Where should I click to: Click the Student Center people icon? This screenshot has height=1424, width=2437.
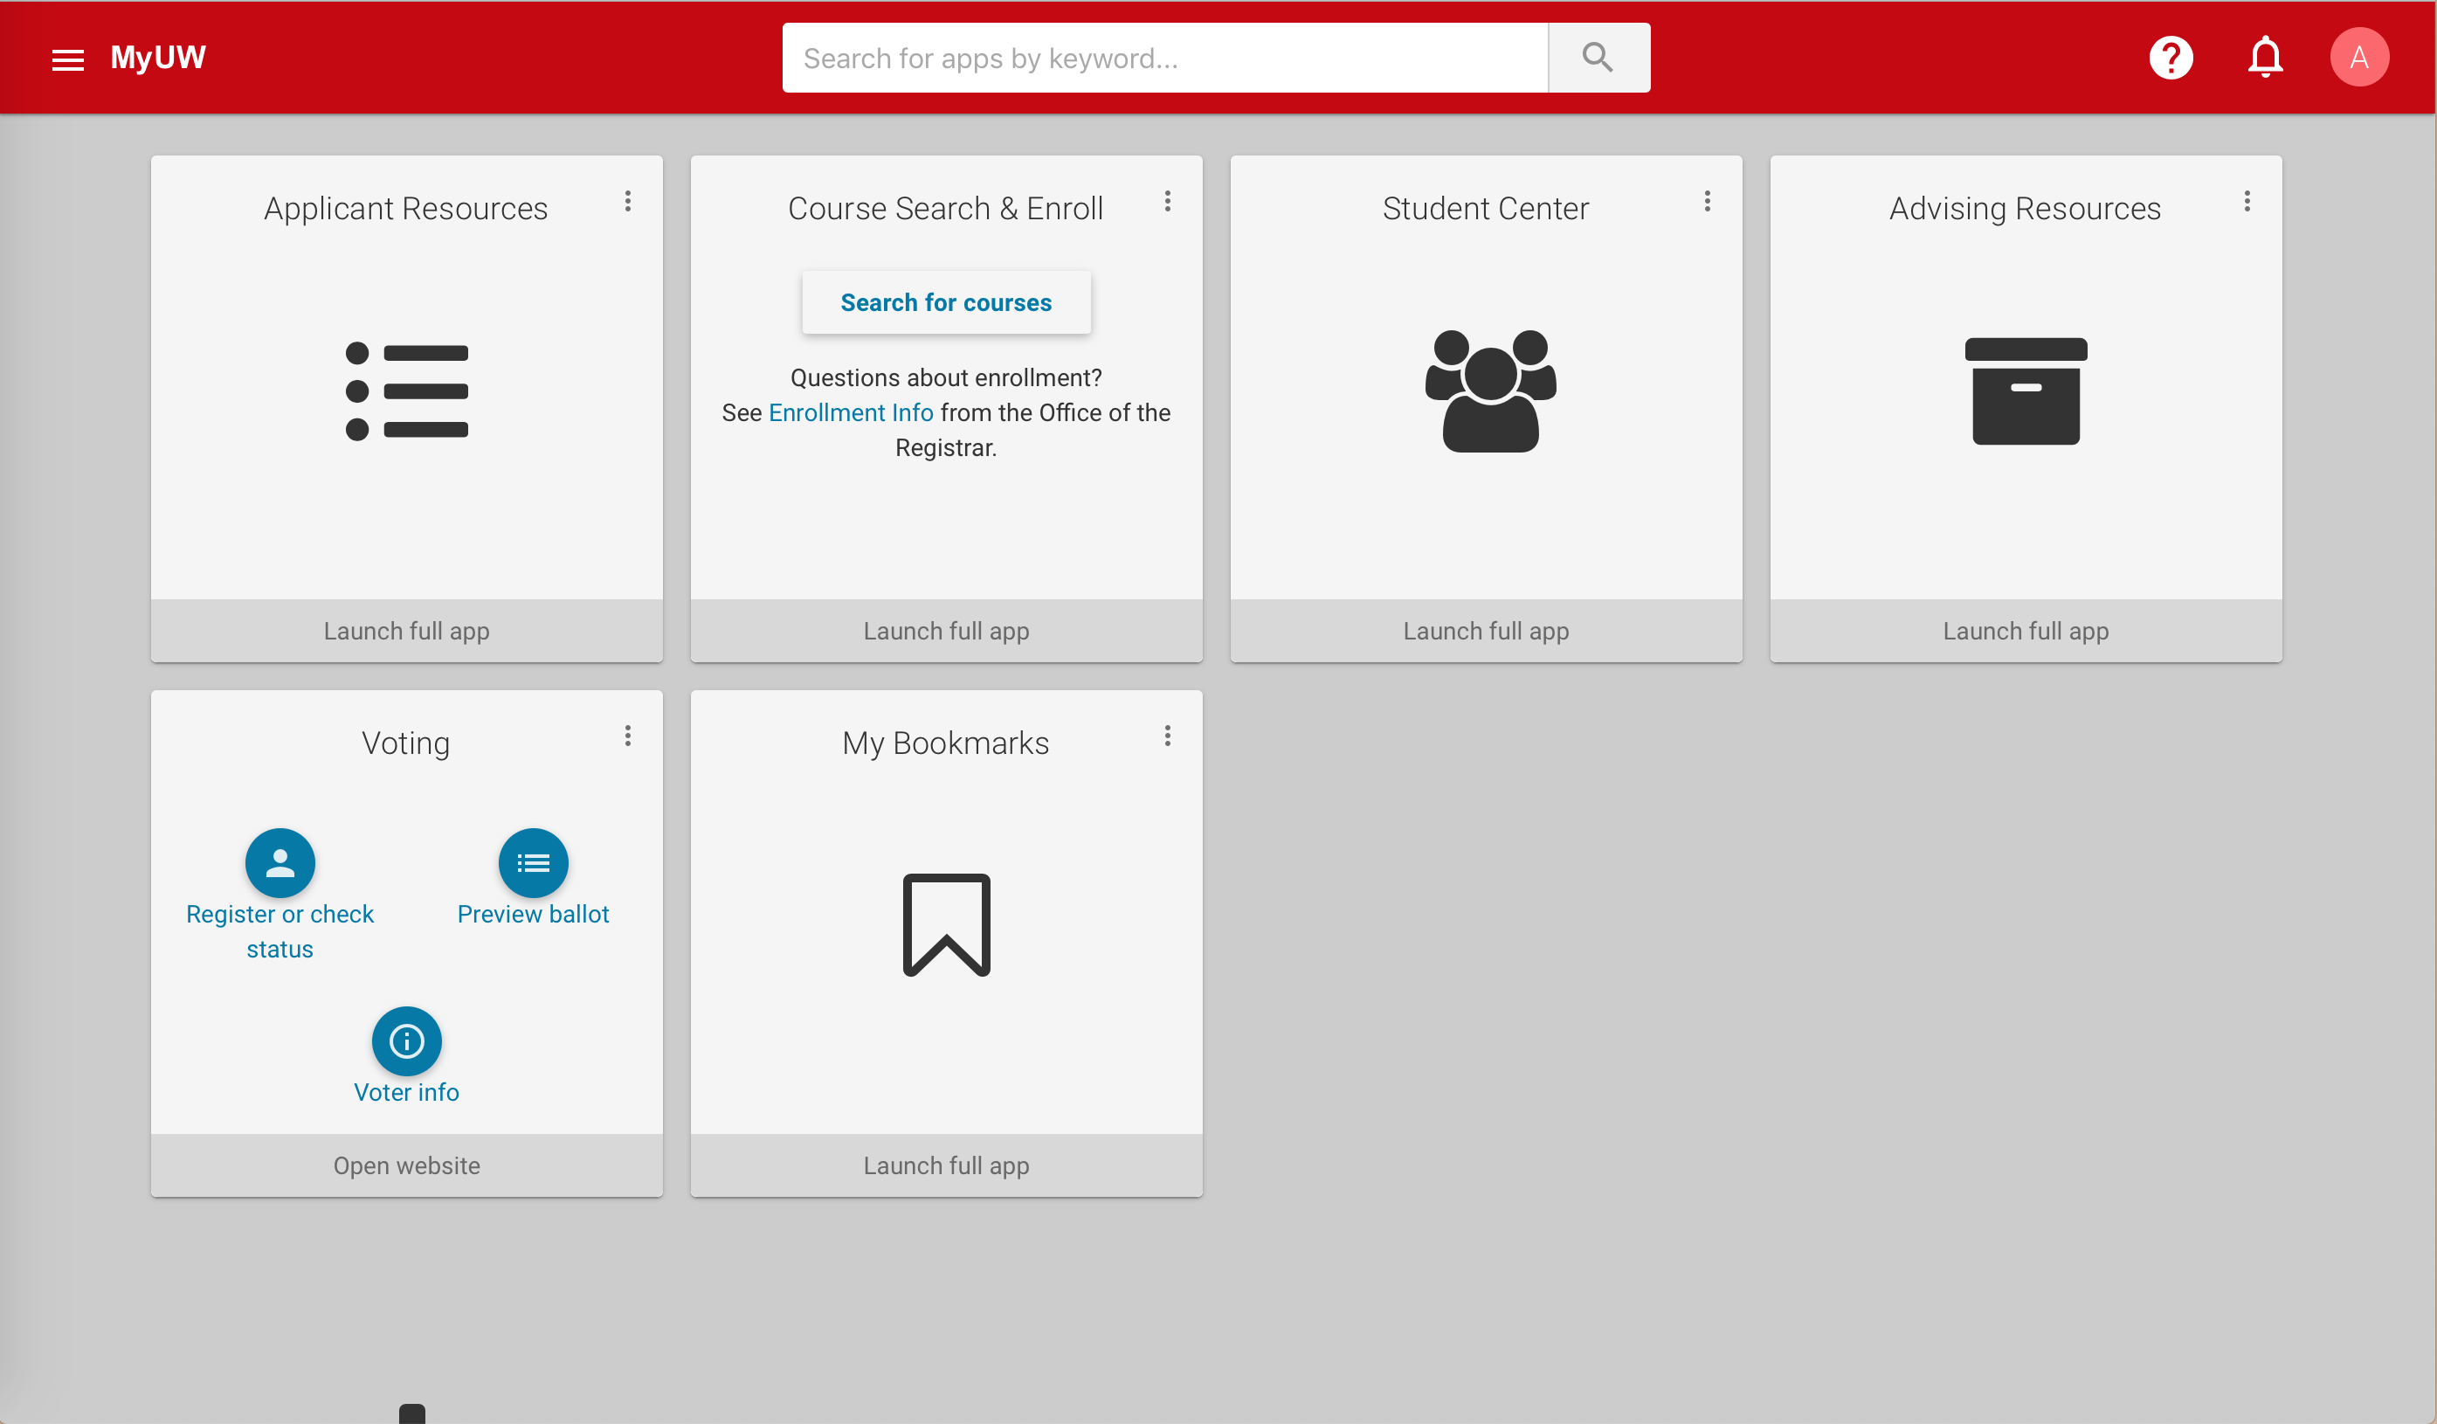click(x=1489, y=390)
